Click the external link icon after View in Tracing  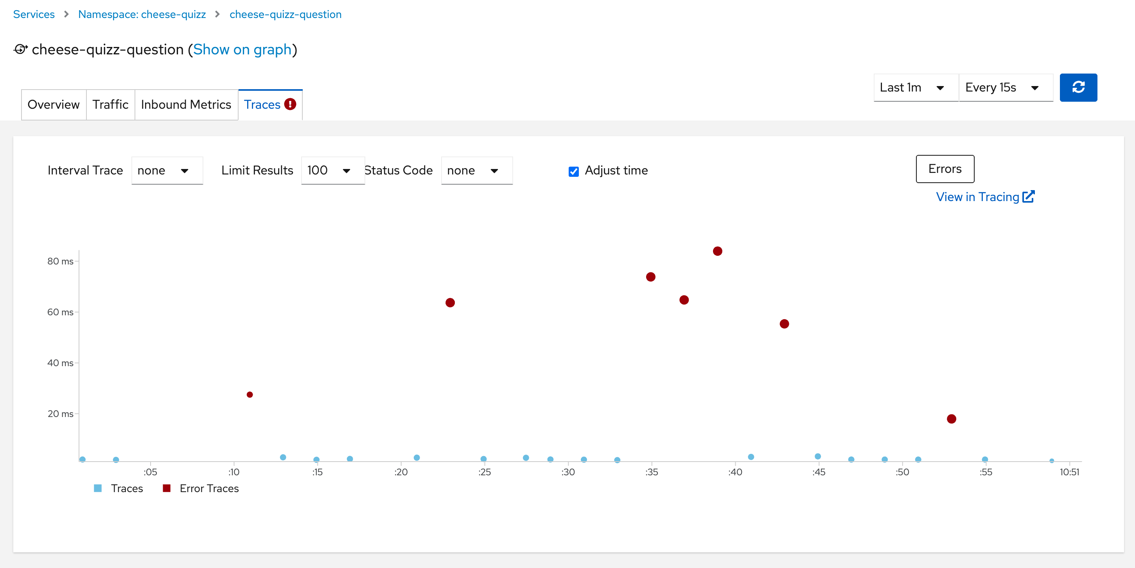(x=1028, y=196)
